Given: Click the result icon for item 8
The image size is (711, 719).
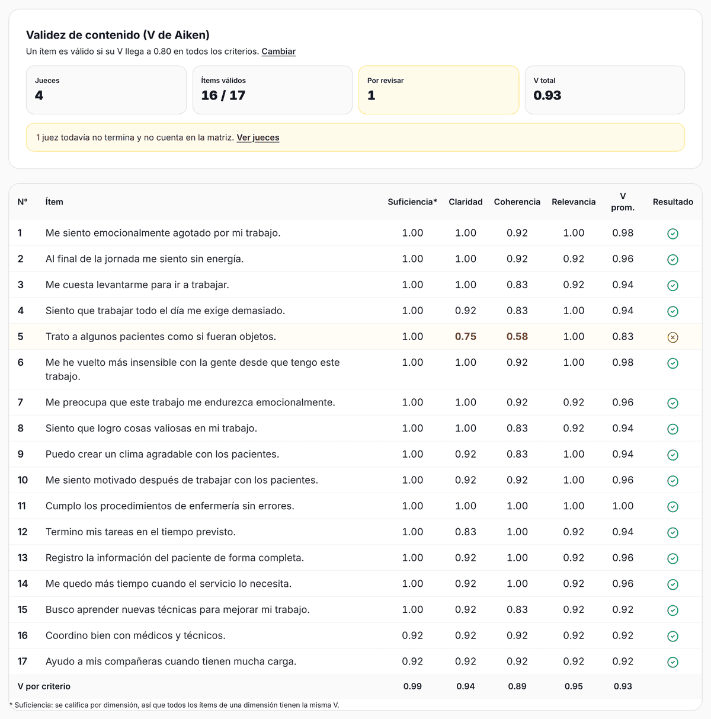Looking at the screenshot, I should 672,429.
